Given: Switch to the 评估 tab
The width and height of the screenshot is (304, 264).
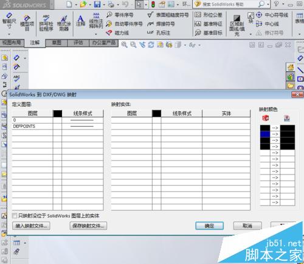Looking at the screenshot, I should (78, 43).
